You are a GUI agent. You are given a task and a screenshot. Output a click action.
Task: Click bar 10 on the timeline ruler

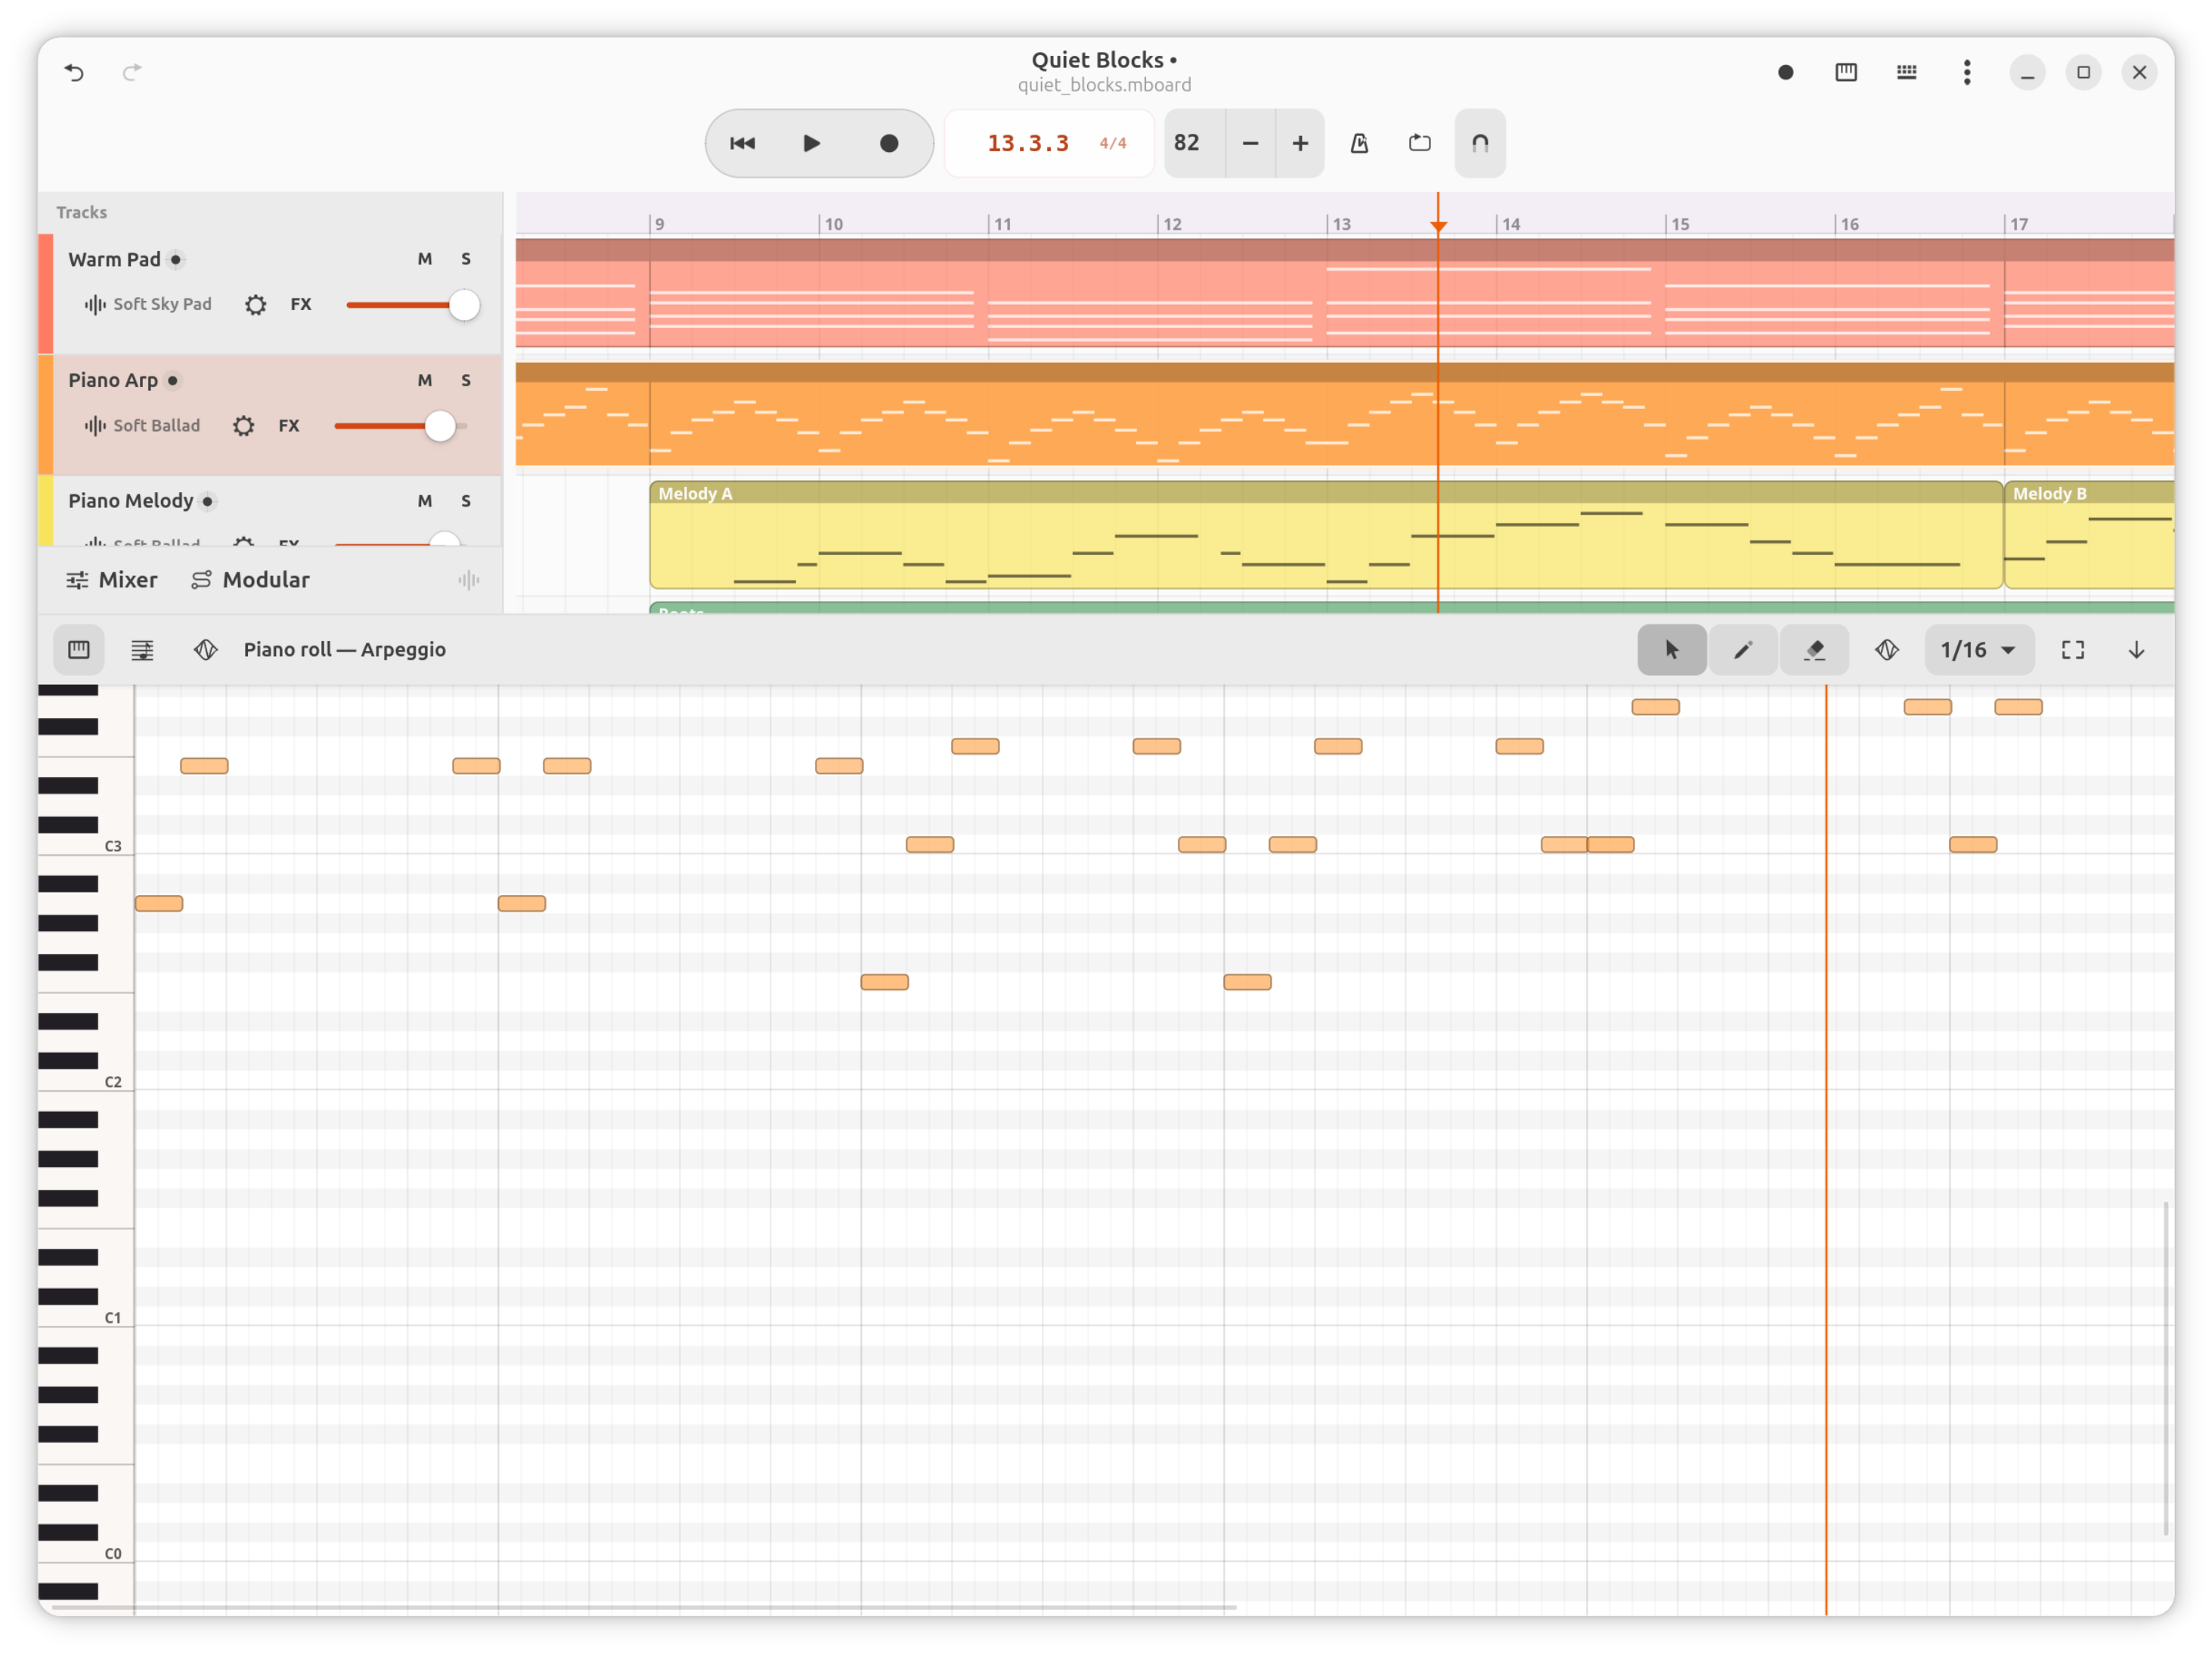tap(833, 224)
